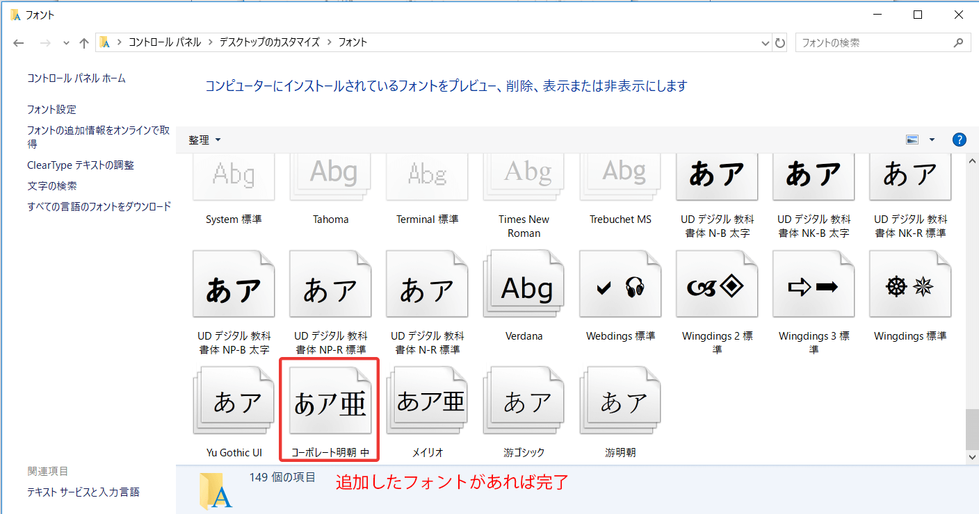The height and width of the screenshot is (514, 979).
Task: Click the Verdana font family icon
Action: coord(524,288)
